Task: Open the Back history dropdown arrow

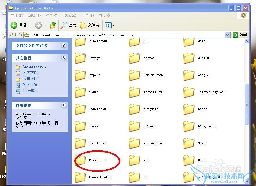Action: click(x=30, y=25)
